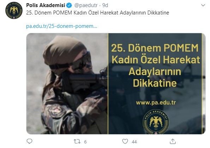The width and height of the screenshot is (210, 148).
Task: Click the tweet text about Kadın Özel Harekat
Action: [98, 13]
